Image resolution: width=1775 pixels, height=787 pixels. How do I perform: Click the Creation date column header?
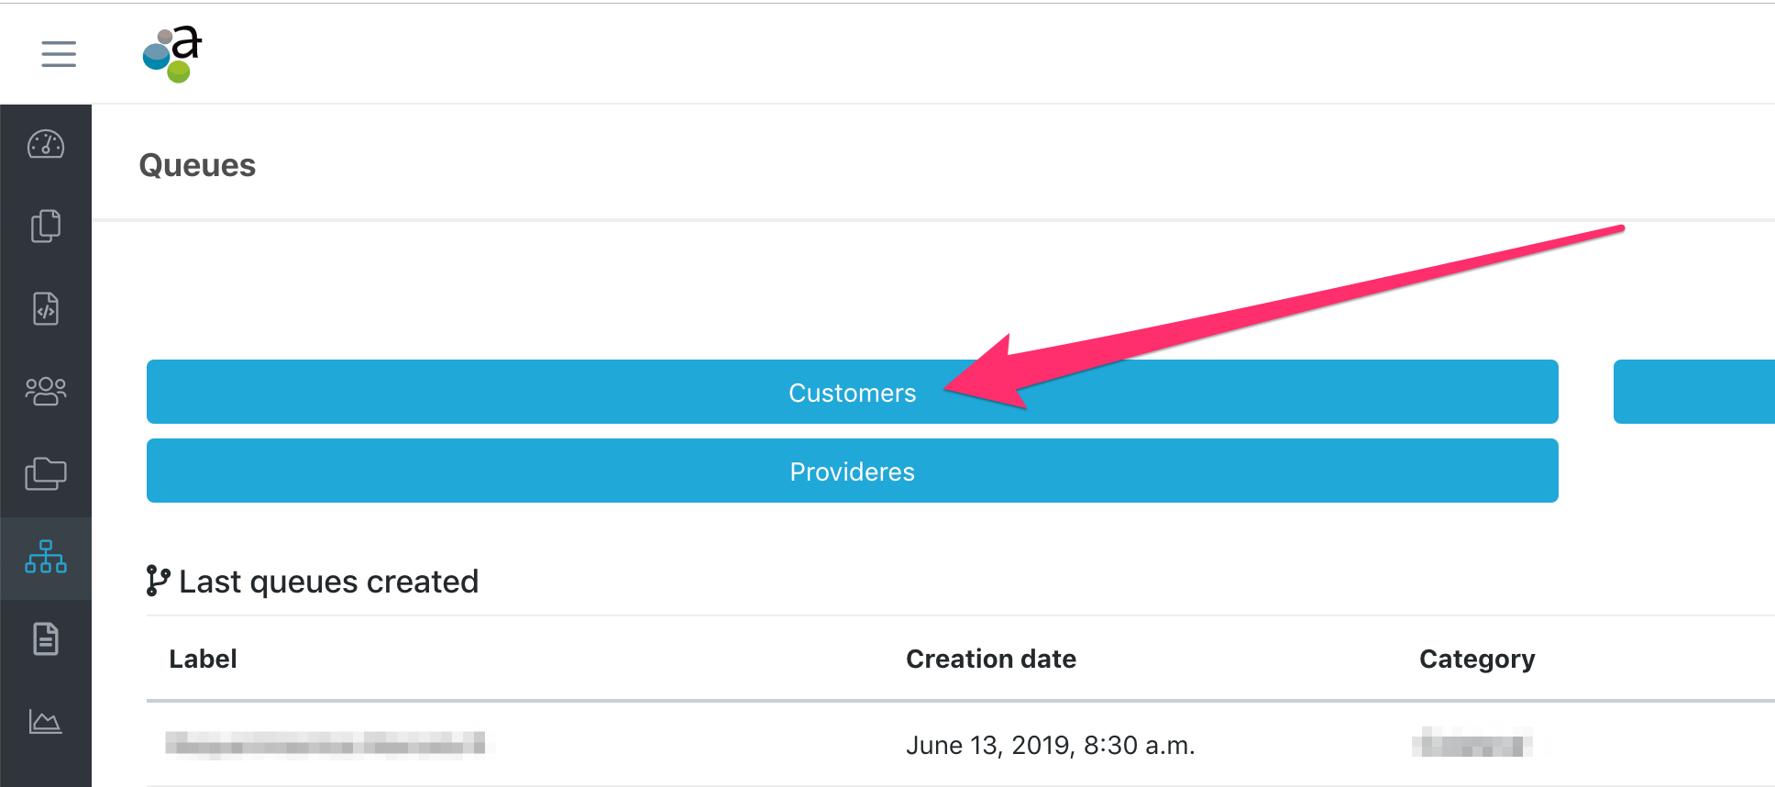(990, 660)
